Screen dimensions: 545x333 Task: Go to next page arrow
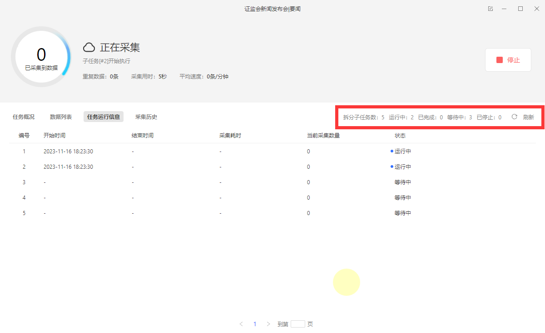tap(268, 324)
